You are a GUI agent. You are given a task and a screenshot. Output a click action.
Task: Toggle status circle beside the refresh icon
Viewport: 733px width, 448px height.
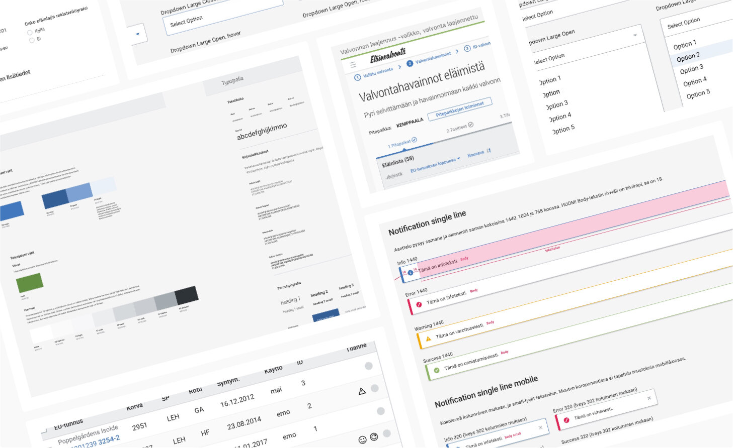point(387,433)
